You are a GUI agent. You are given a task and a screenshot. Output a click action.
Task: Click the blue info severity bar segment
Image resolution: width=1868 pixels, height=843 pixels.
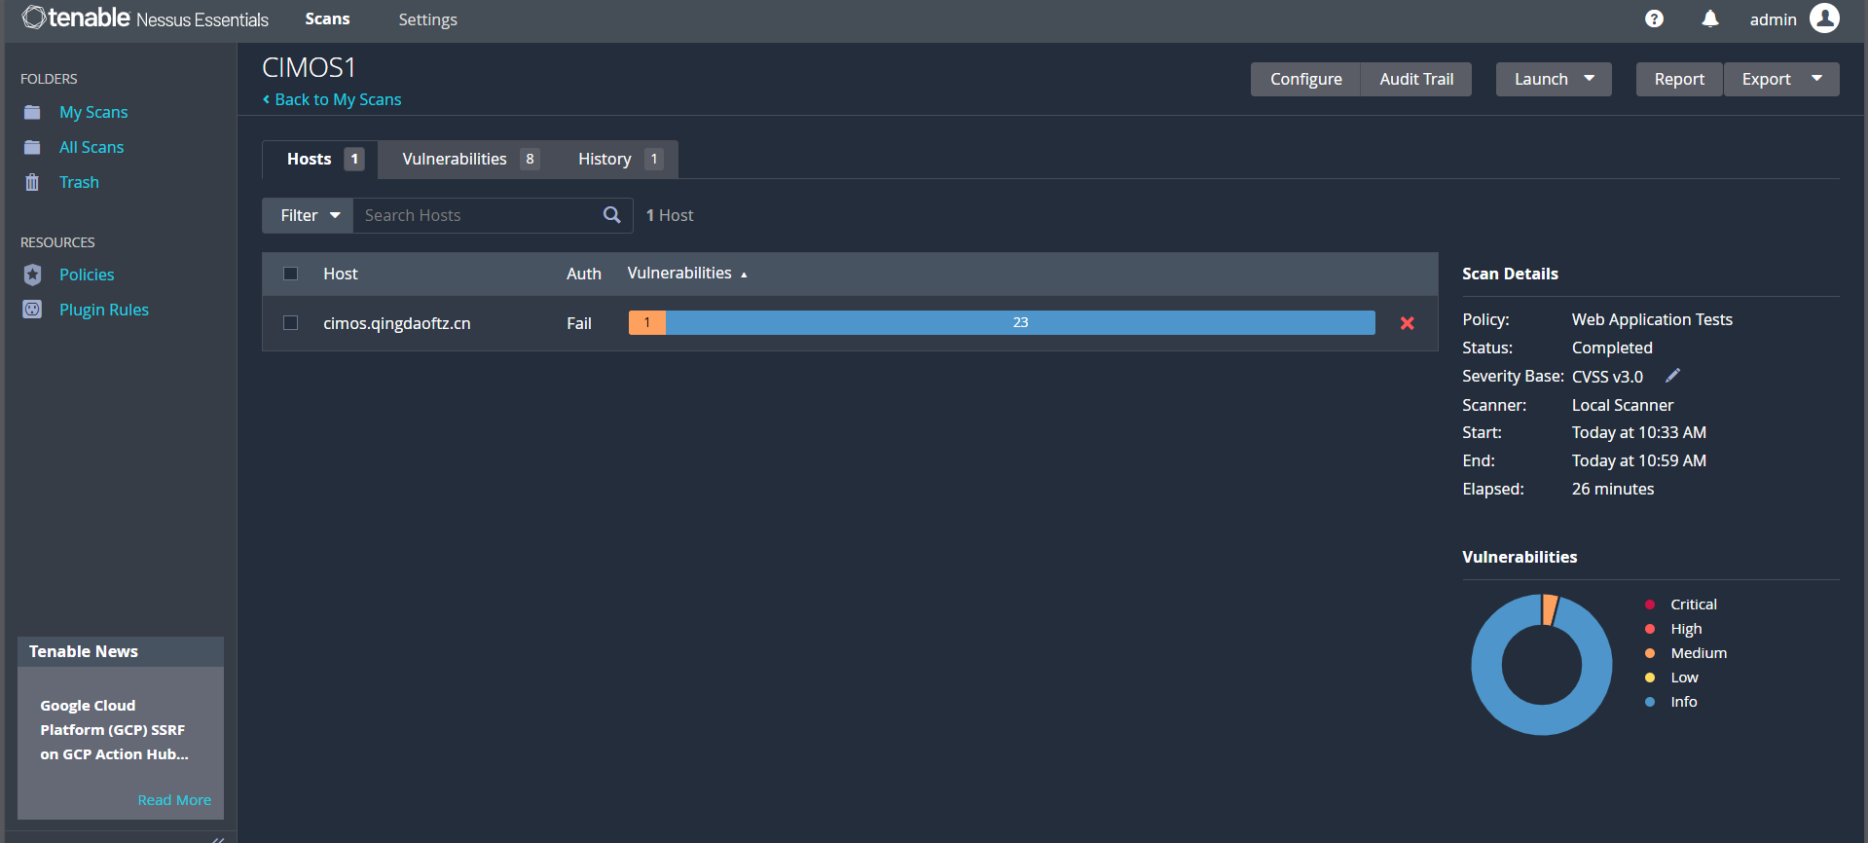tap(1020, 322)
